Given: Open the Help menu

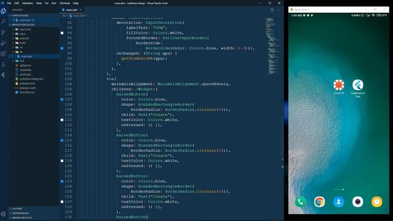Looking at the screenshot, I should [76, 3].
